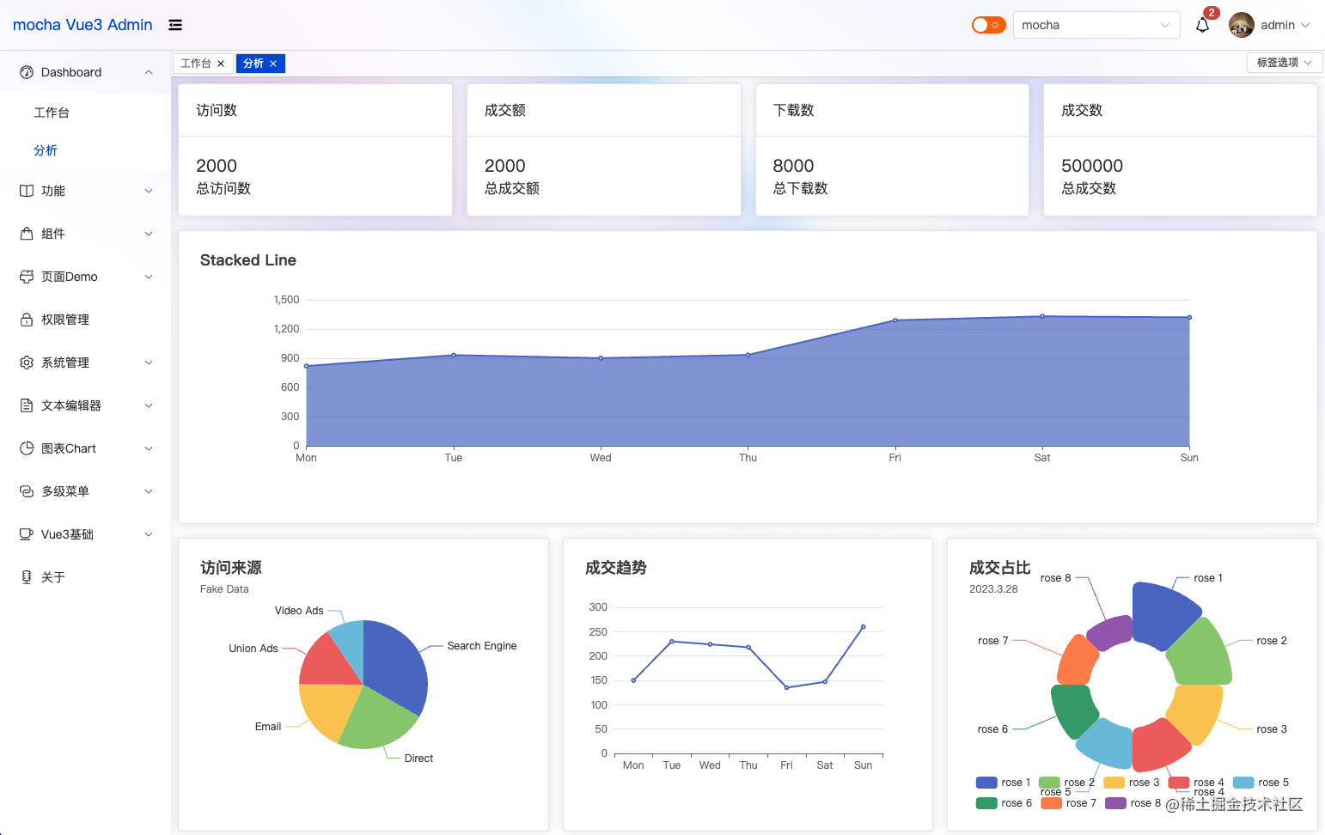Click the Sun data point in 成交趋势

coord(863,627)
